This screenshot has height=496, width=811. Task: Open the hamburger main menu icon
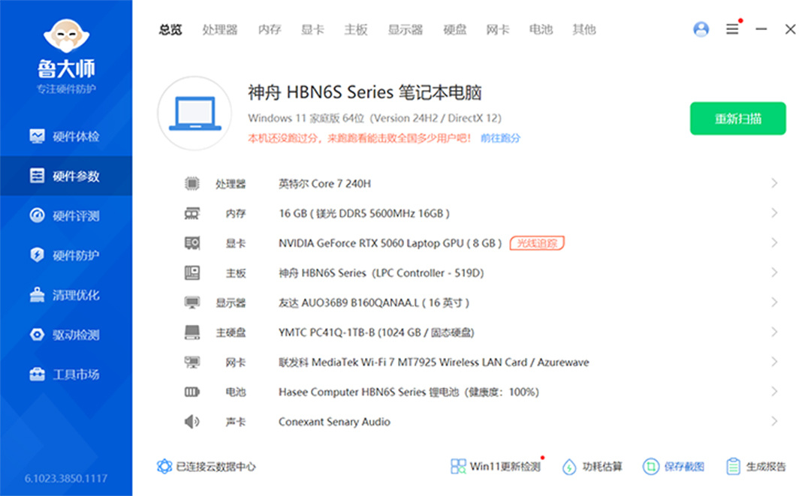[732, 29]
